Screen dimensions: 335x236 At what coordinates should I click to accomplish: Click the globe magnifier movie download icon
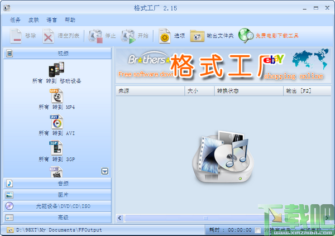pos(246,36)
